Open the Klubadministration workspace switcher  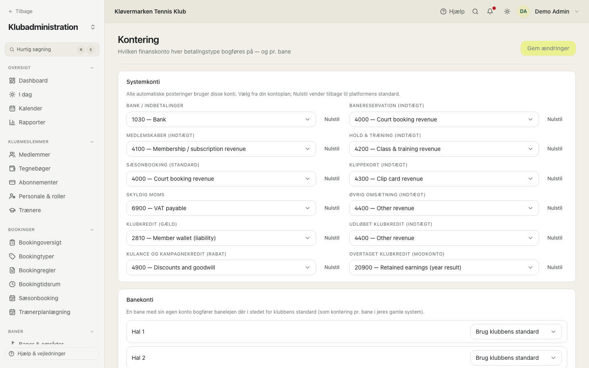(93, 27)
